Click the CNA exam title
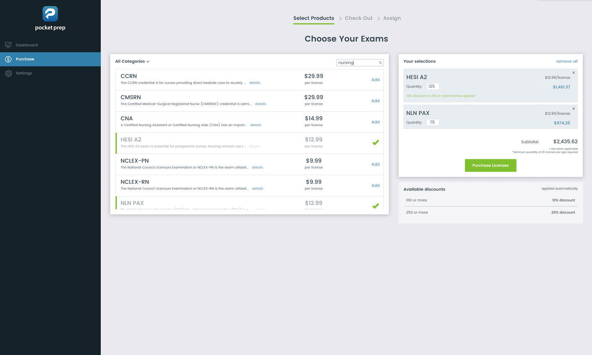 coord(127,118)
